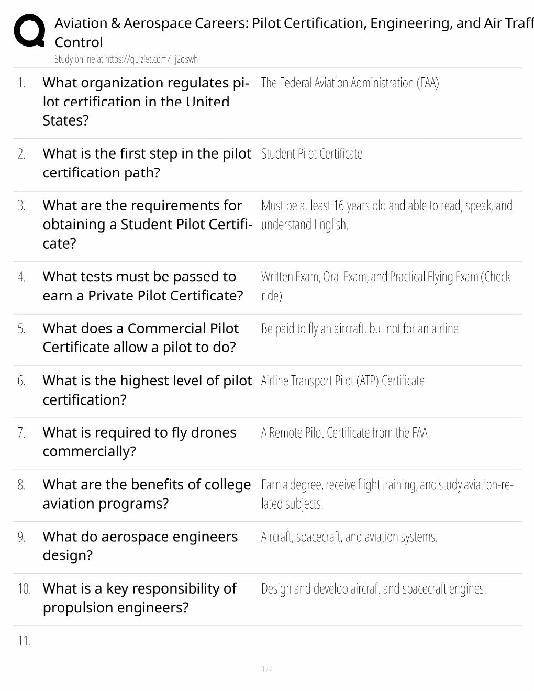Click question 4 about Private Pilot tests
The height and width of the screenshot is (691, 534).
click(143, 286)
